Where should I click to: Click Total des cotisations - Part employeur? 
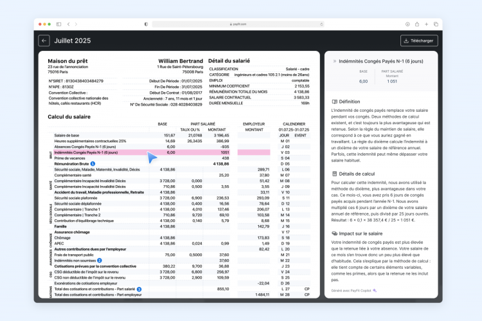click(98, 295)
